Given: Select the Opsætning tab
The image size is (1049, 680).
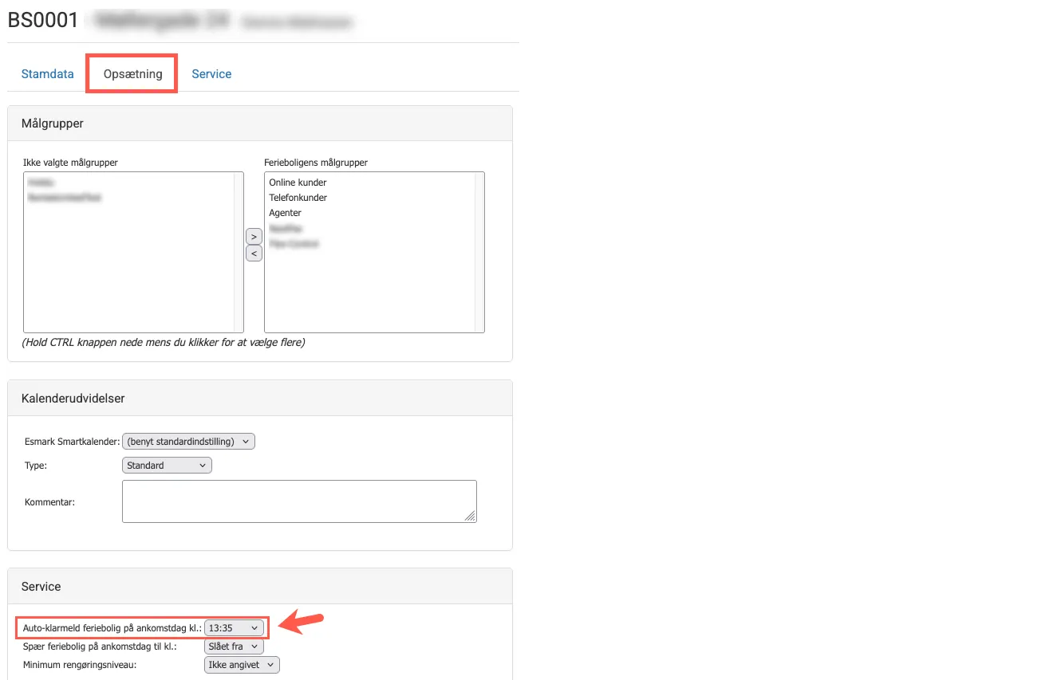Looking at the screenshot, I should tap(132, 74).
